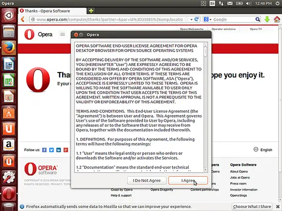Open Ubuntu Software Center icon

tap(9, 113)
